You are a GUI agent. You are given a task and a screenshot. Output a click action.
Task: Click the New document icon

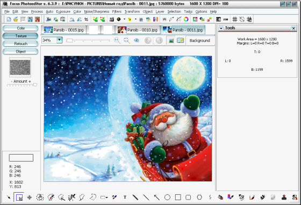(9, 19)
